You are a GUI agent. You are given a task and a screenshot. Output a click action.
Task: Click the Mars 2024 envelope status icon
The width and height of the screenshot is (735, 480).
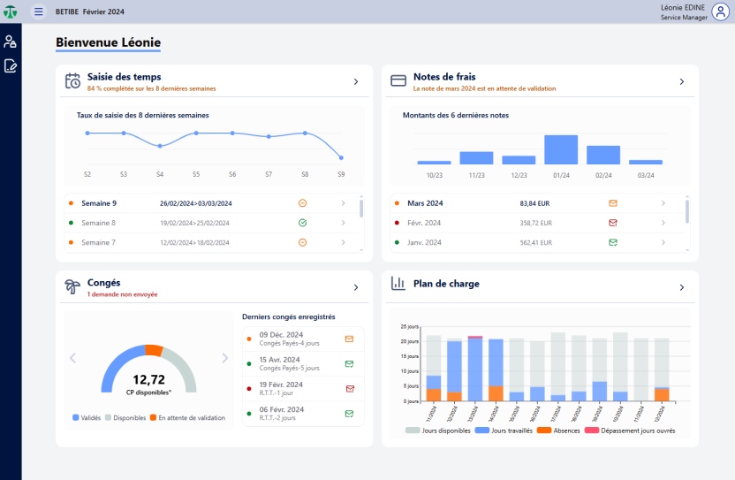click(613, 203)
